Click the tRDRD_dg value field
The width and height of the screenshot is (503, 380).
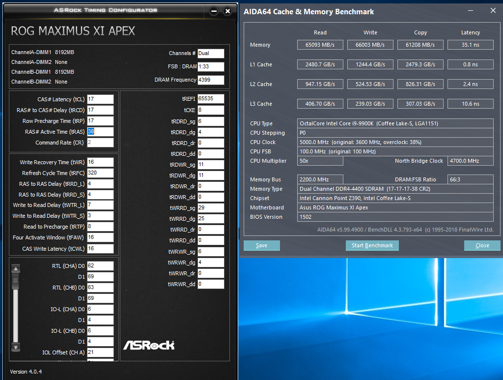(x=211, y=132)
